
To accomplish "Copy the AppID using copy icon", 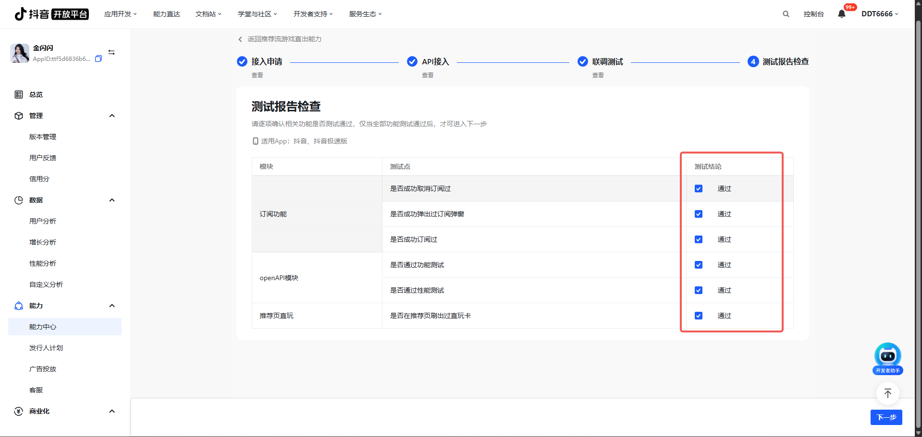I will [x=98, y=59].
